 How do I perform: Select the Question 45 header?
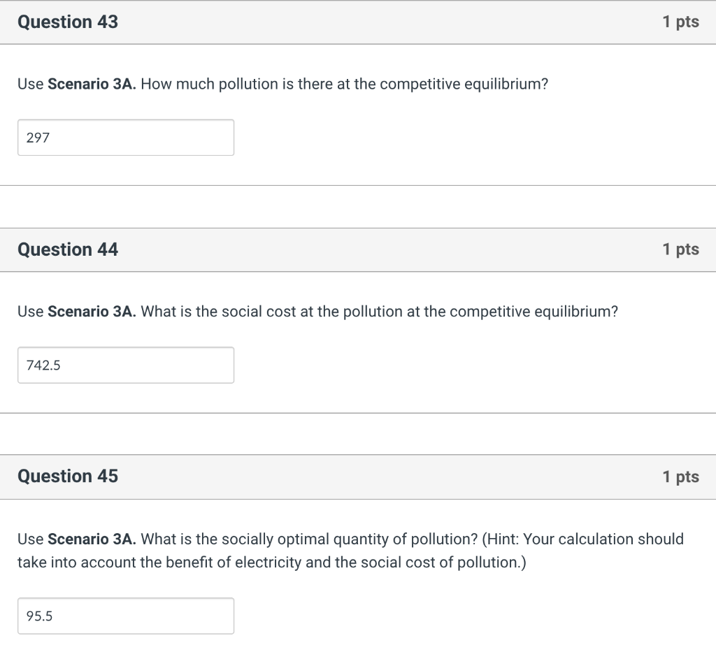point(67,477)
